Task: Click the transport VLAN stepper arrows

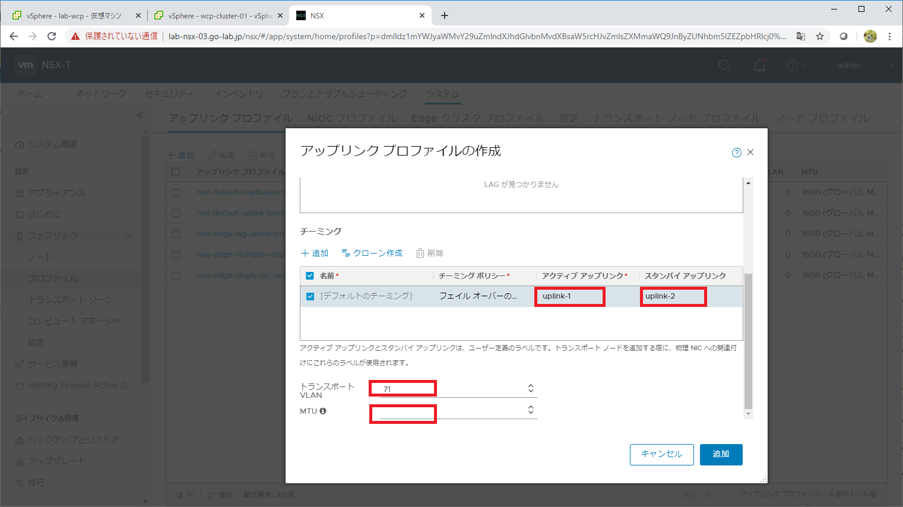Action: 531,388
